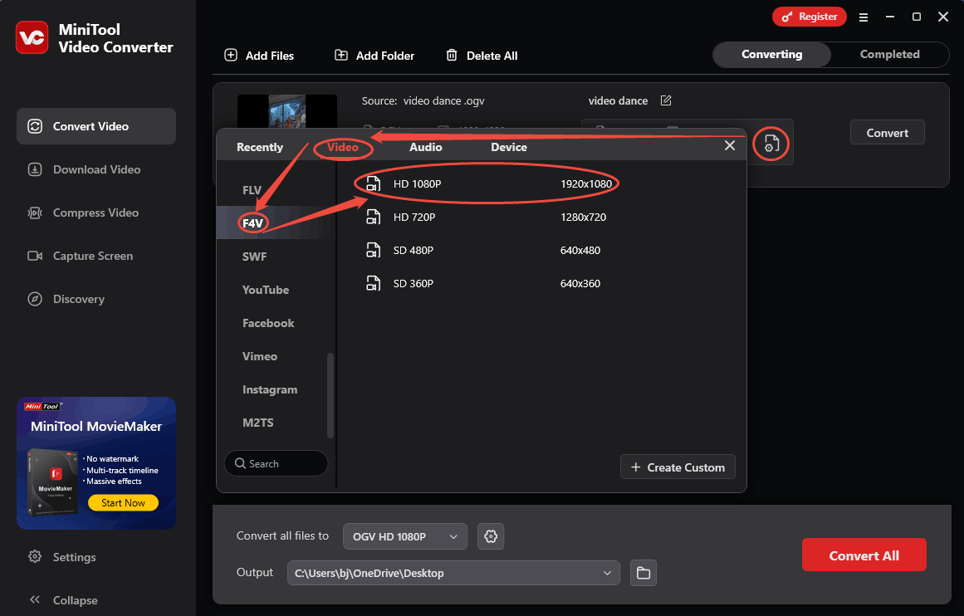The width and height of the screenshot is (964, 616).
Task: Select the Recently tab
Action: [x=259, y=147]
